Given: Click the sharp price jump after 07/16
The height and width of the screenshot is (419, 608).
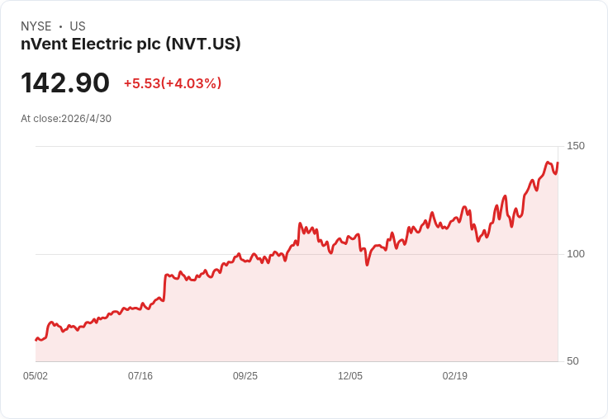Looking at the screenshot, I should coord(164,287).
